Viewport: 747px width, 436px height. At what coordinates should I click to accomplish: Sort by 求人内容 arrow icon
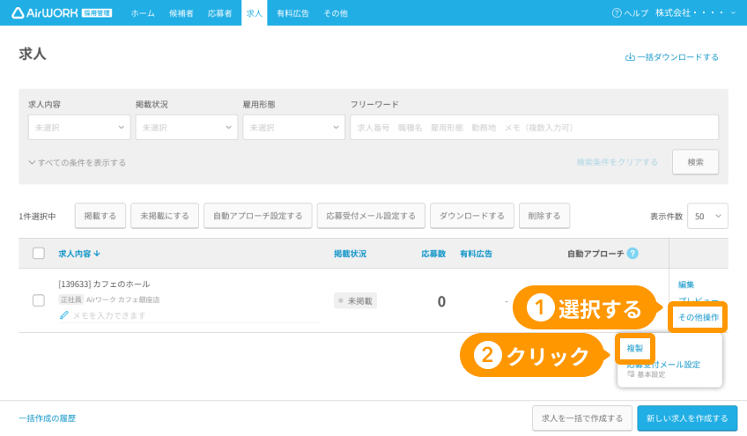coord(97,254)
